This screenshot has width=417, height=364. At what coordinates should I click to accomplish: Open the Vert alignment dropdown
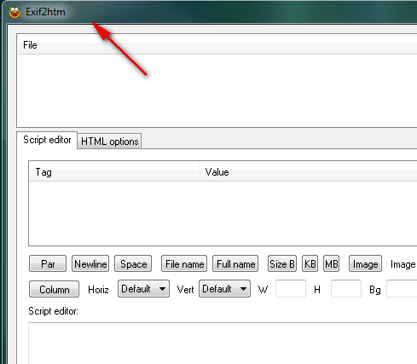(224, 289)
